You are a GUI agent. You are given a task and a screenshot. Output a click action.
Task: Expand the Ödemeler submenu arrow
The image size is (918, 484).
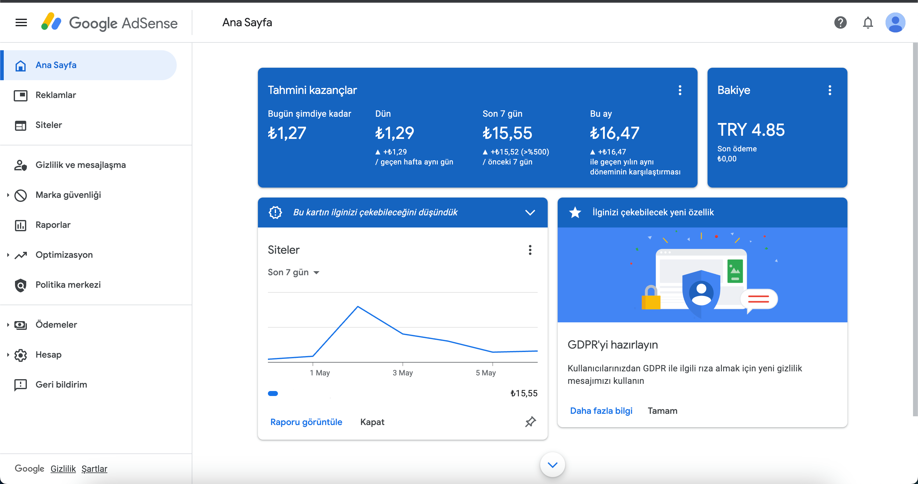click(8, 325)
